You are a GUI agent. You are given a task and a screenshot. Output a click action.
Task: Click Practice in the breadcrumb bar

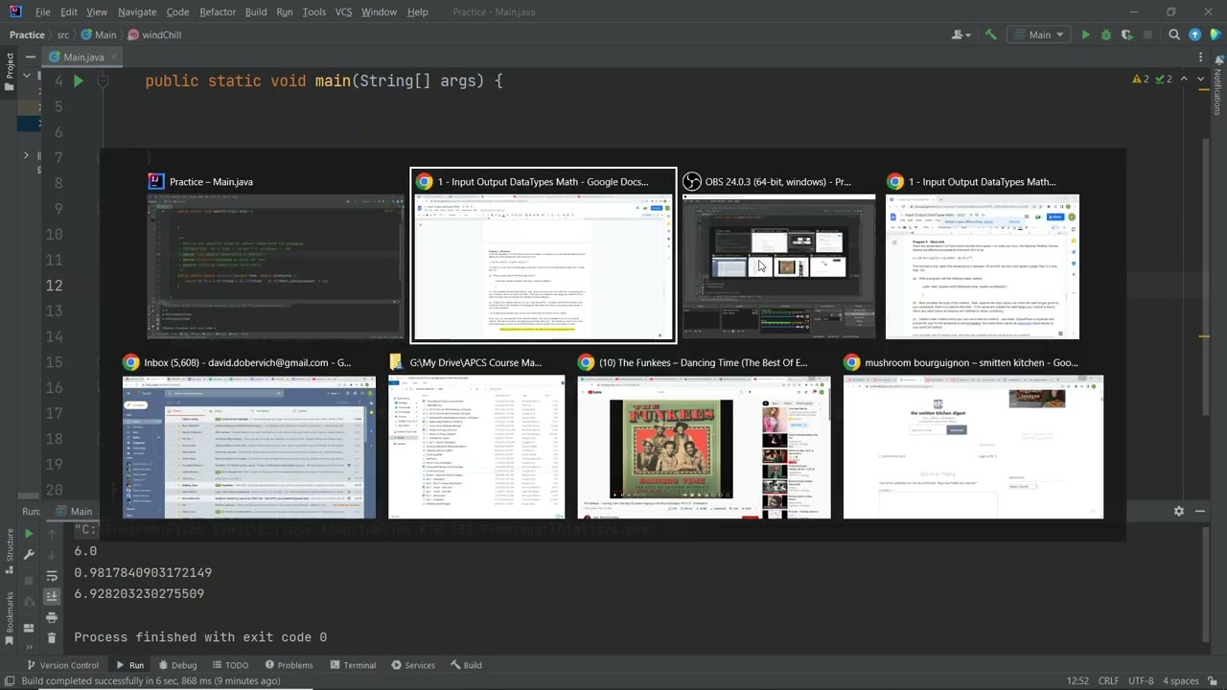[x=27, y=34]
